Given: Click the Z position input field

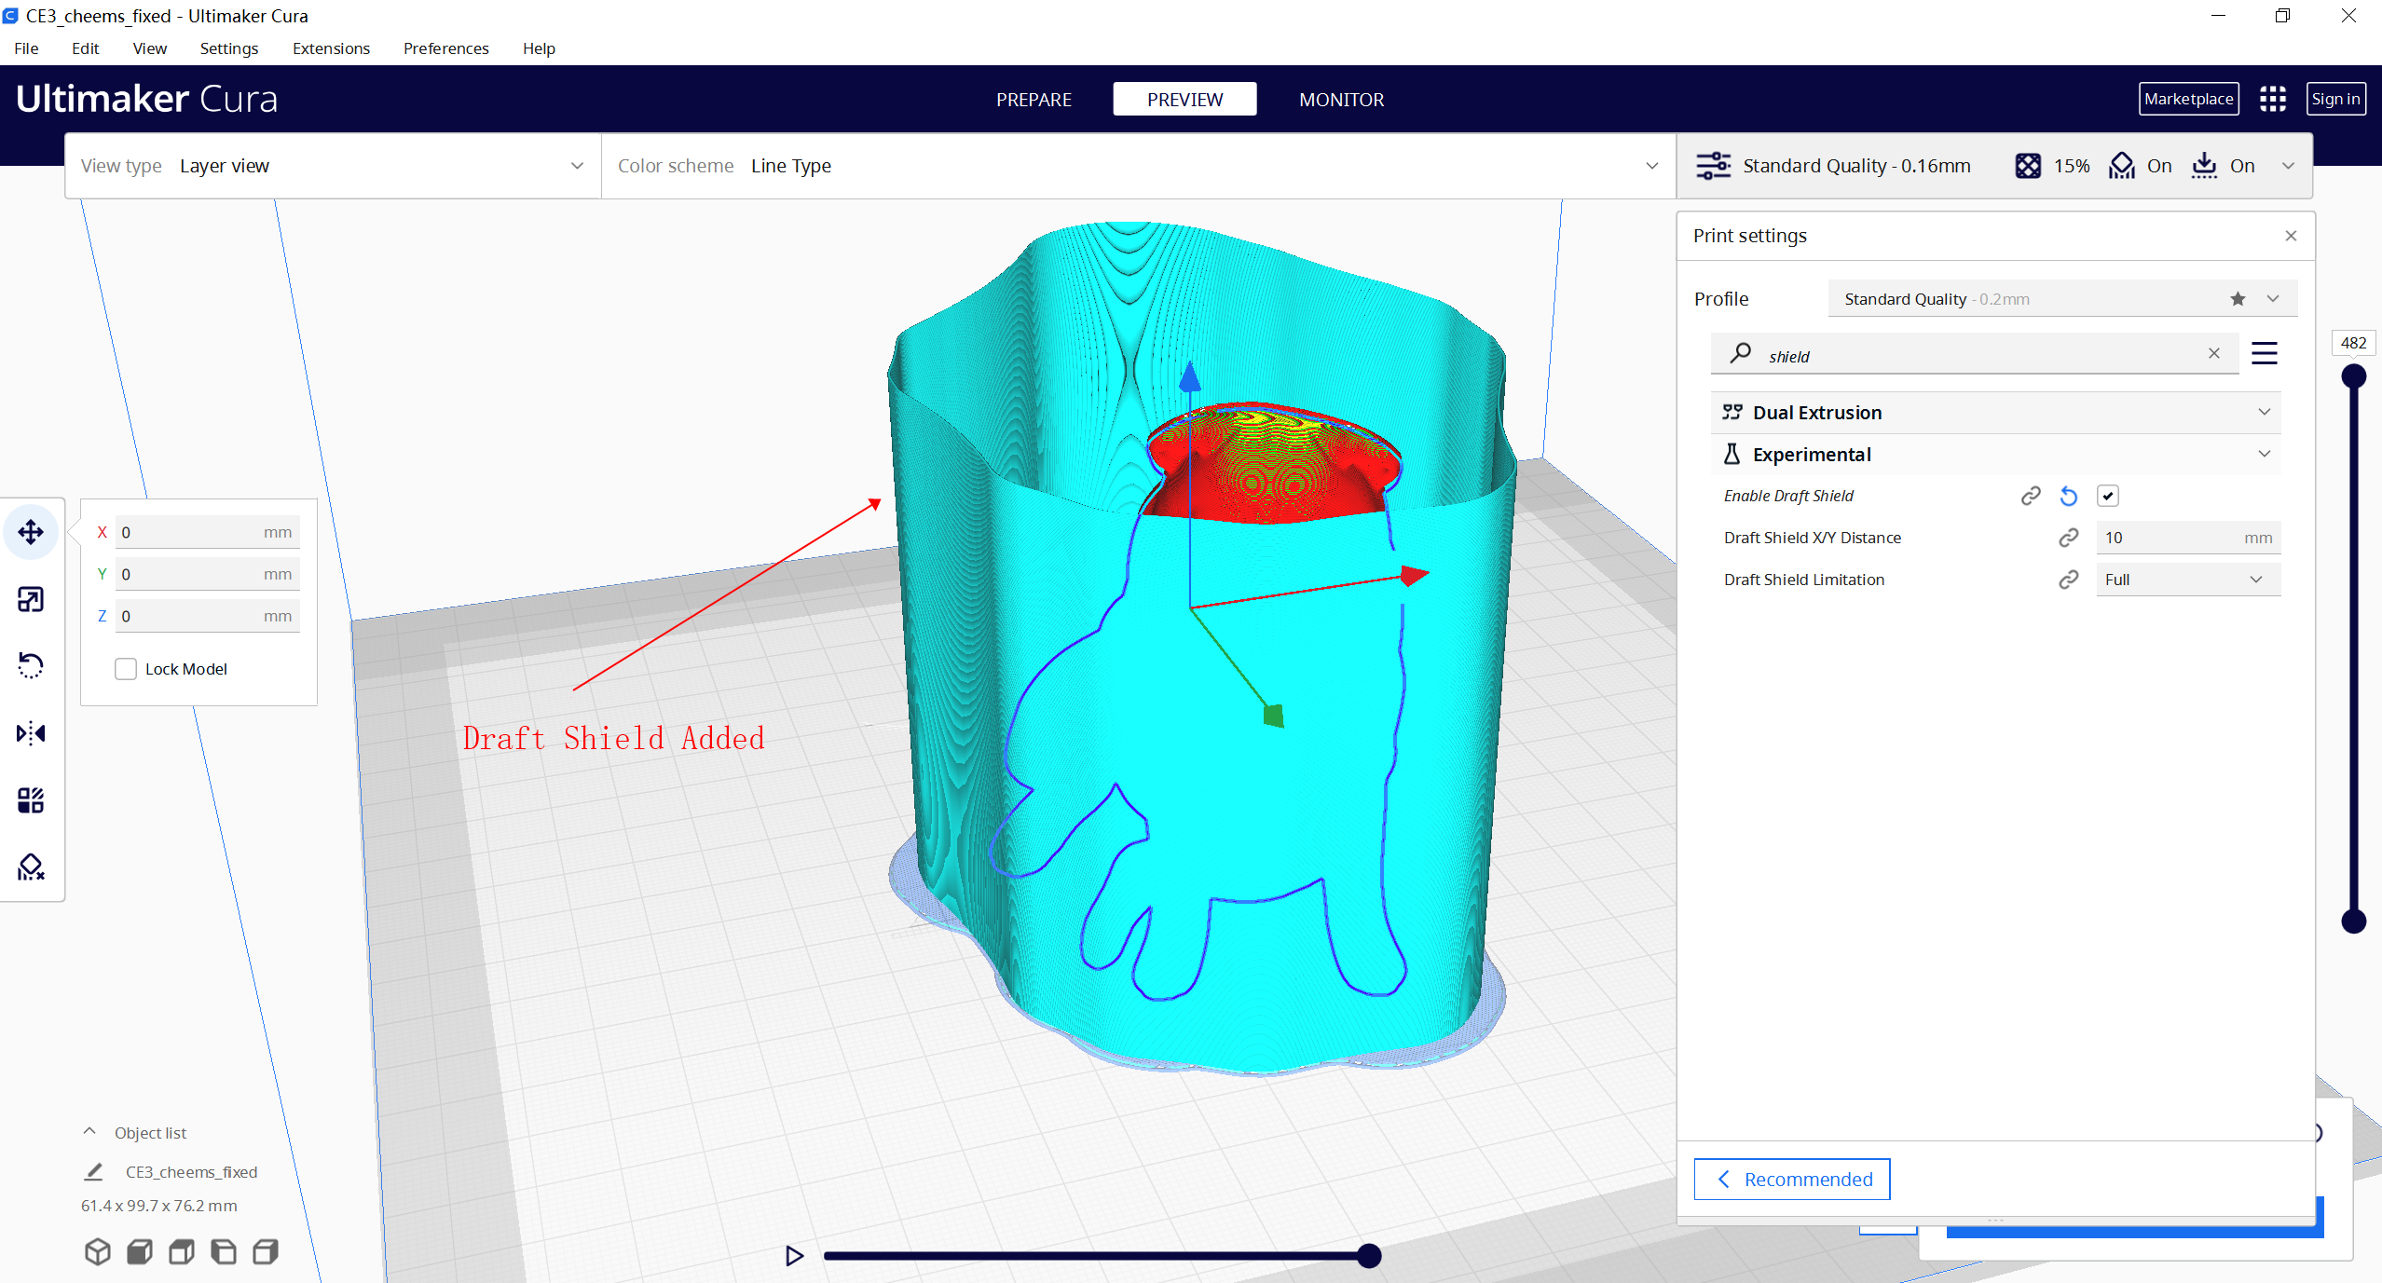Looking at the screenshot, I should pos(207,616).
